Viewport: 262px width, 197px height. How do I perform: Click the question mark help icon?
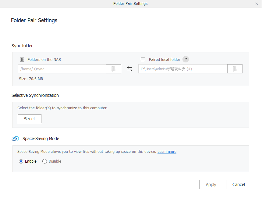186,59
